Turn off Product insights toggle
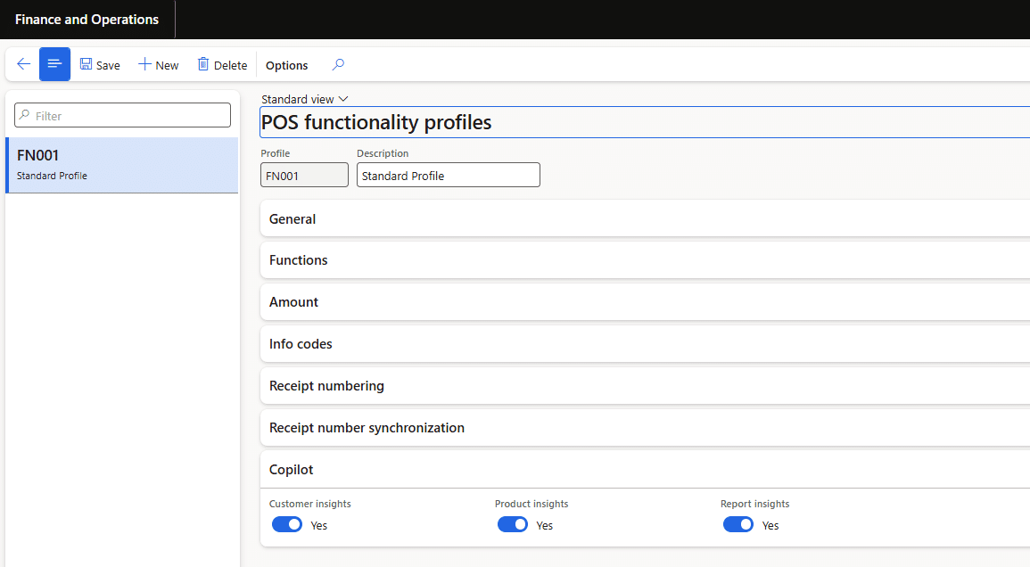The width and height of the screenshot is (1030, 567). tap(513, 524)
